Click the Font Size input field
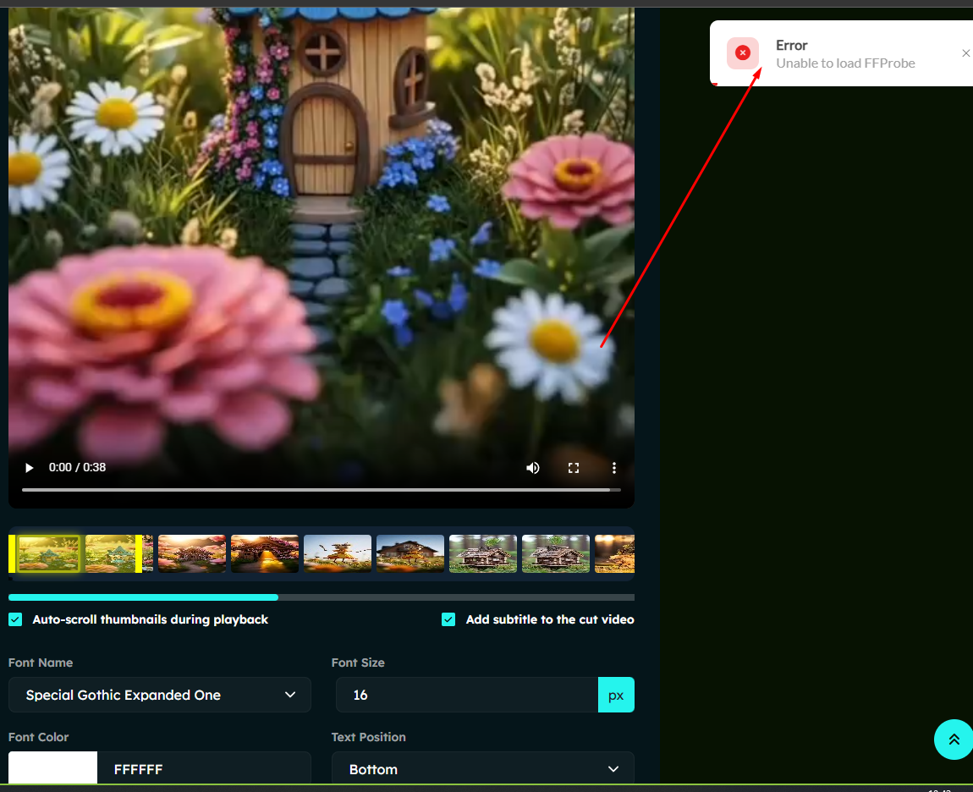The height and width of the screenshot is (792, 973). click(467, 695)
